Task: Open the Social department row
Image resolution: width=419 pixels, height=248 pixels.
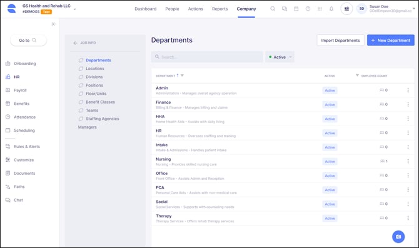Action: pyautogui.click(x=283, y=204)
